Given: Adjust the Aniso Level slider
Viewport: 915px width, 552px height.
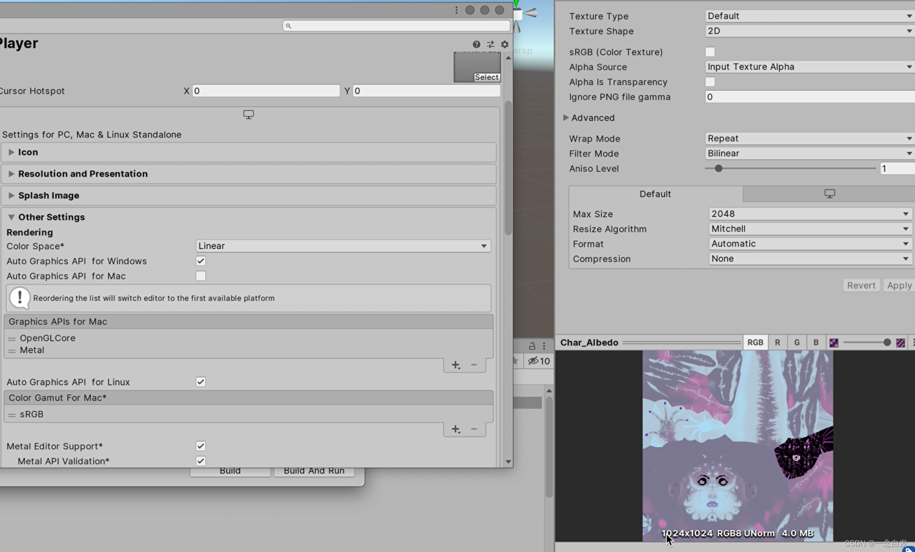Looking at the screenshot, I should (x=718, y=168).
